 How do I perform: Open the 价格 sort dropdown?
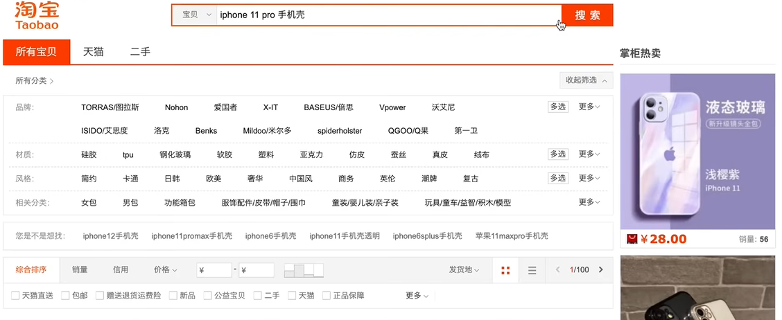[x=166, y=269]
